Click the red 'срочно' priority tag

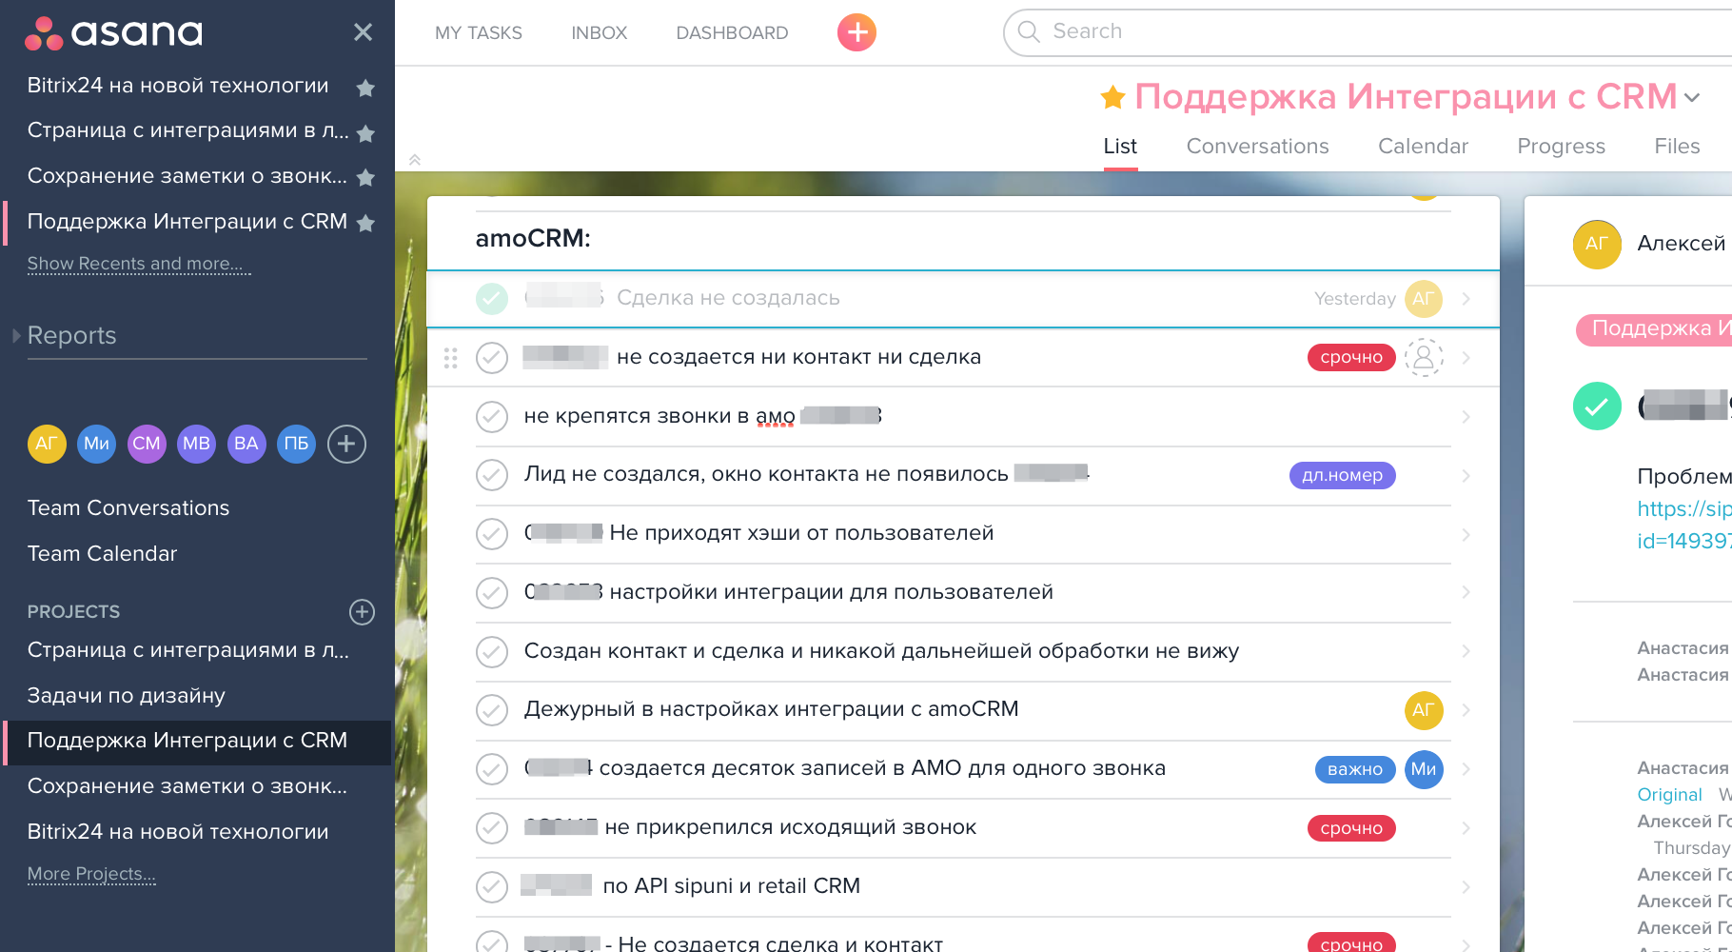tap(1351, 357)
